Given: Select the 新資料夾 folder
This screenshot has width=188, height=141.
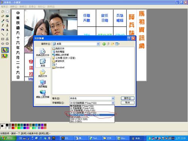Looking at the screenshot, I should (x=58, y=61).
